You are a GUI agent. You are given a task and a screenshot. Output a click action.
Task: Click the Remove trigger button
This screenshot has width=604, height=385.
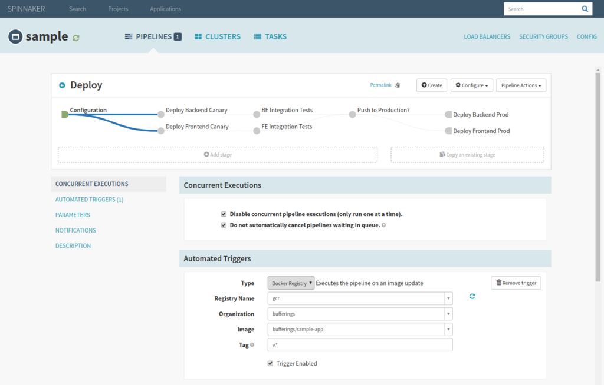[x=516, y=283]
